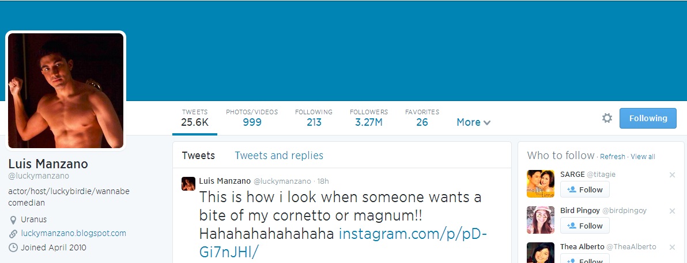Open the large profile photo

pos(66,91)
